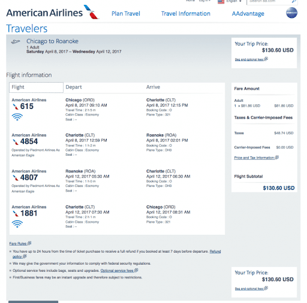The image size is (307, 303).
Task: Click the Wi-Fi icon under flight 615
Action: [17, 117]
